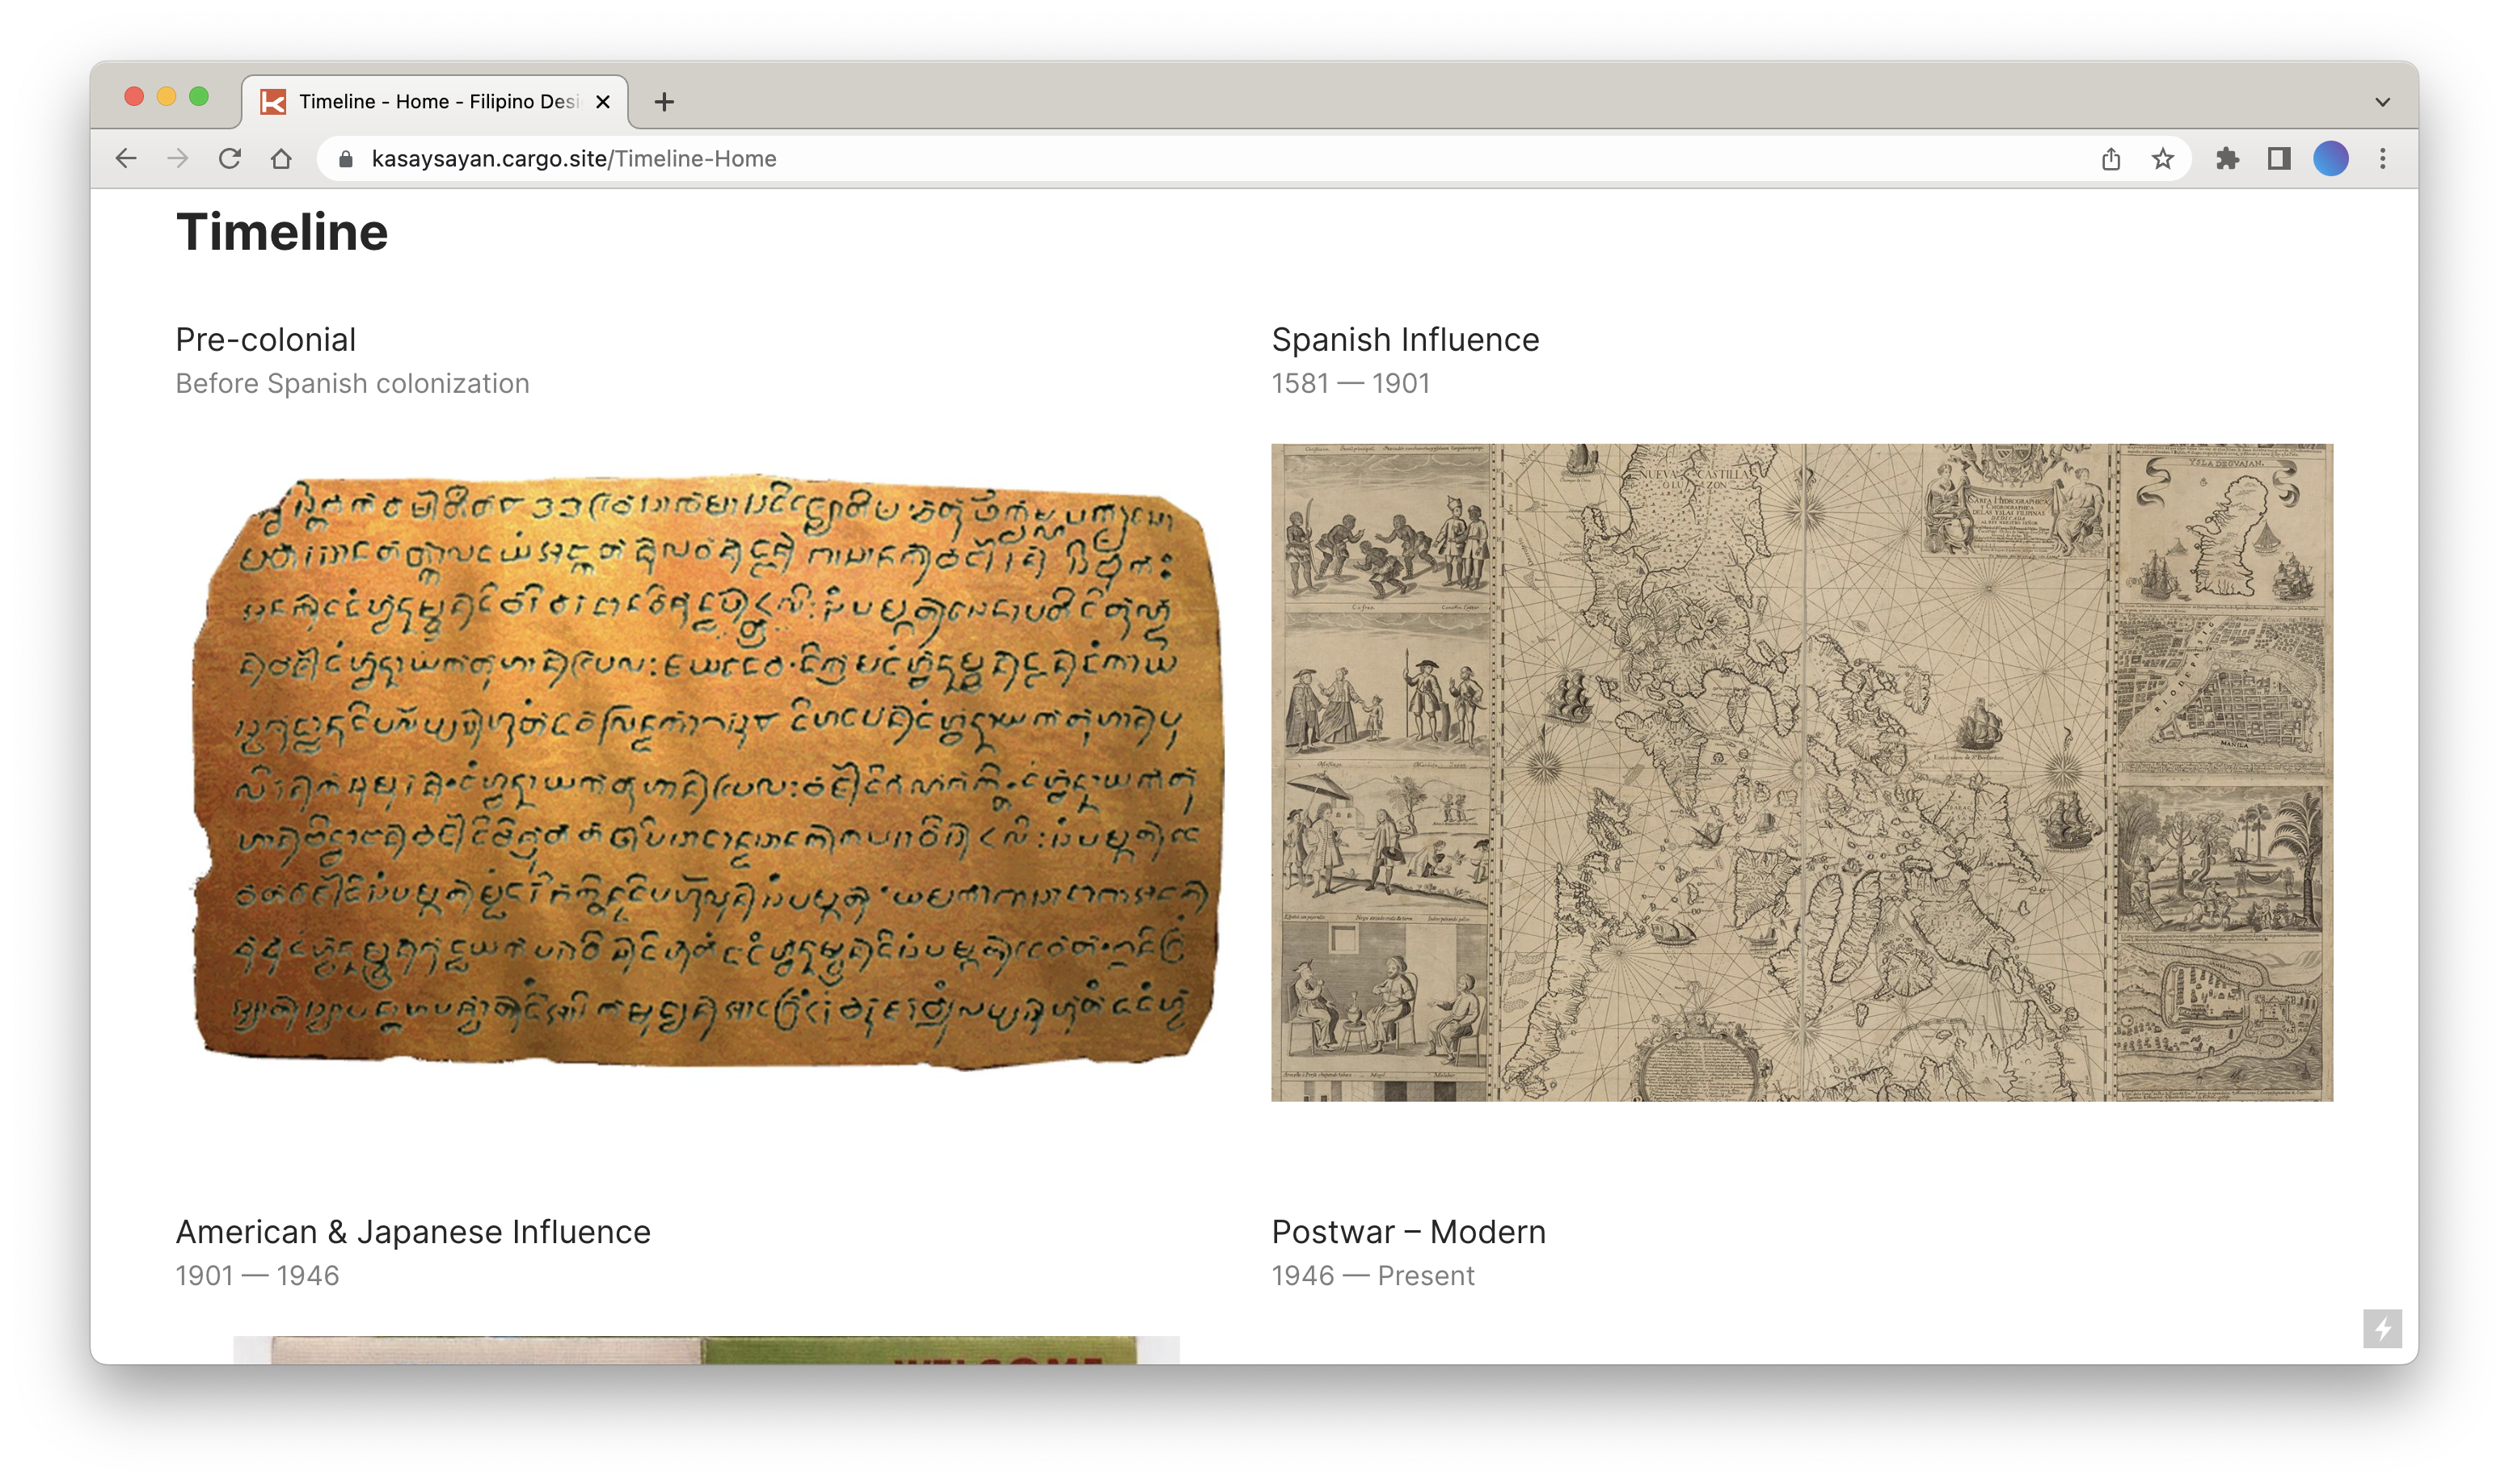Click the share page icon
The width and height of the screenshot is (2509, 1484).
[x=2111, y=158]
